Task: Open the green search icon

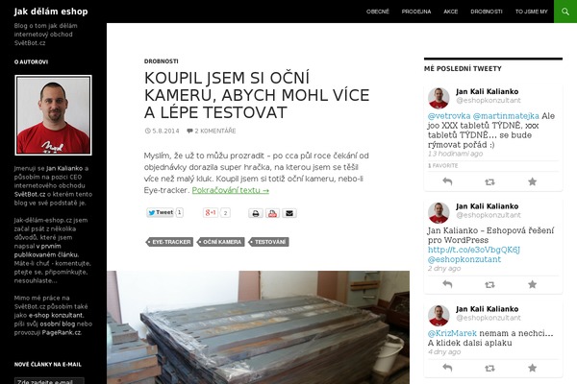Action: coord(565,12)
